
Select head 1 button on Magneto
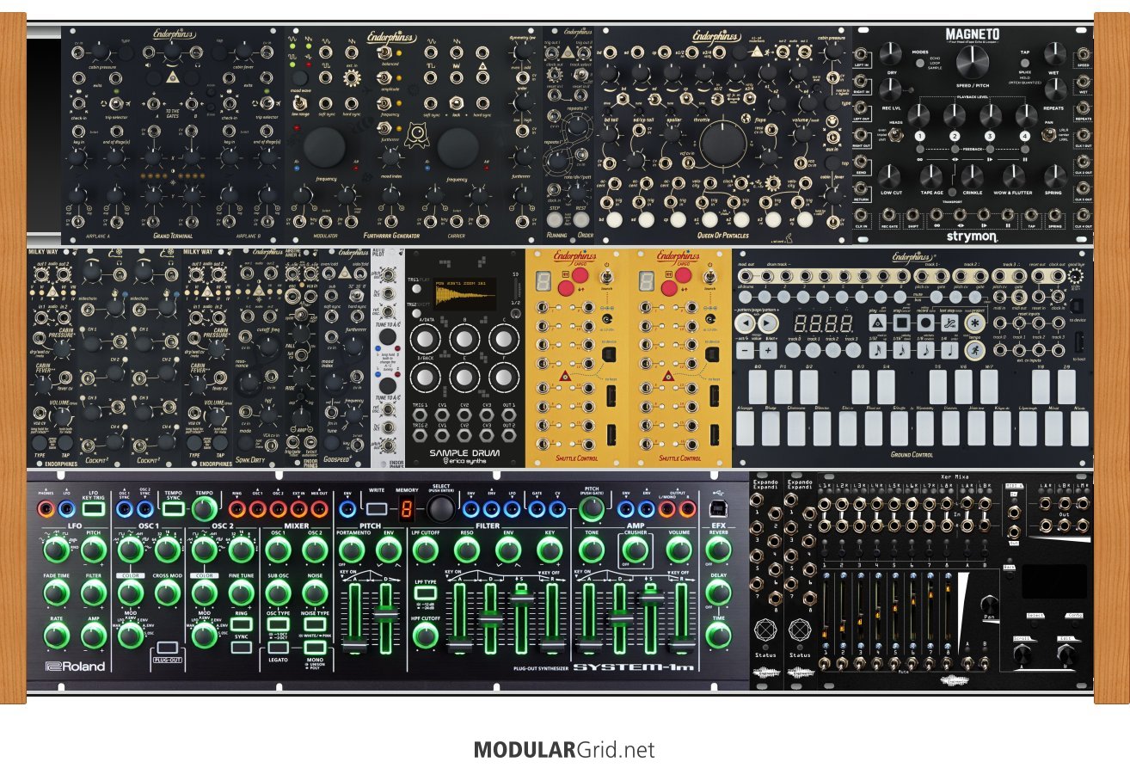pyautogui.click(x=919, y=137)
